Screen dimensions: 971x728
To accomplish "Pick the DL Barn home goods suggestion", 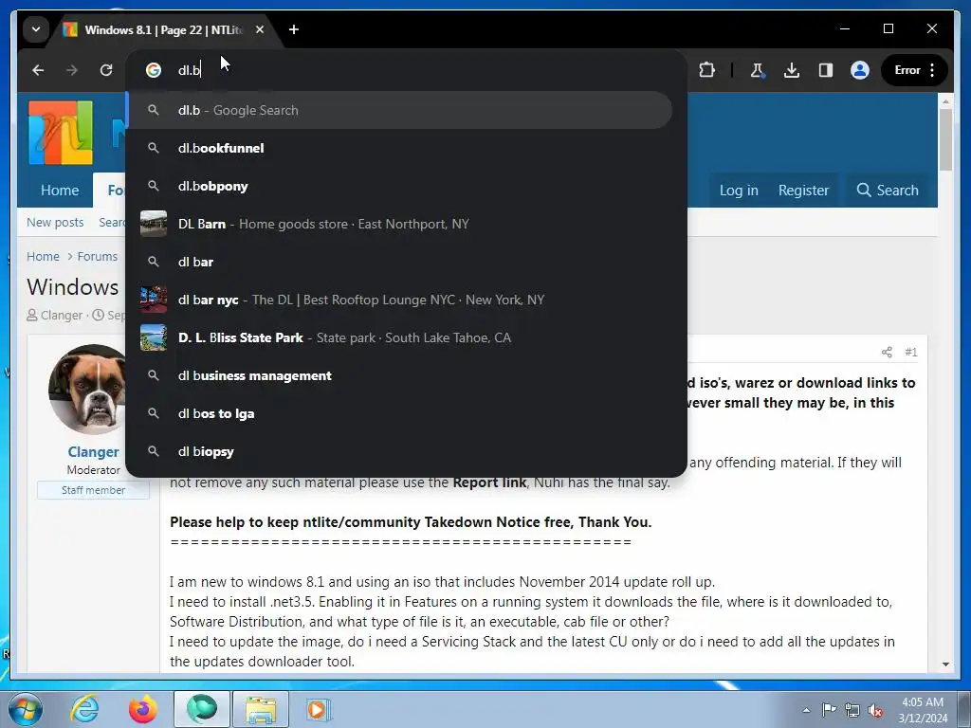I will [400, 224].
